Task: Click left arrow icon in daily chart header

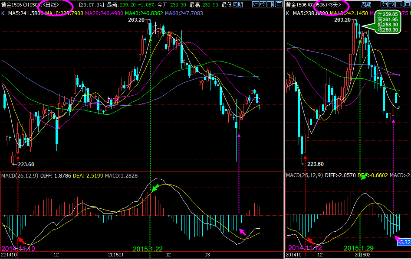Action: [x=256, y=4]
